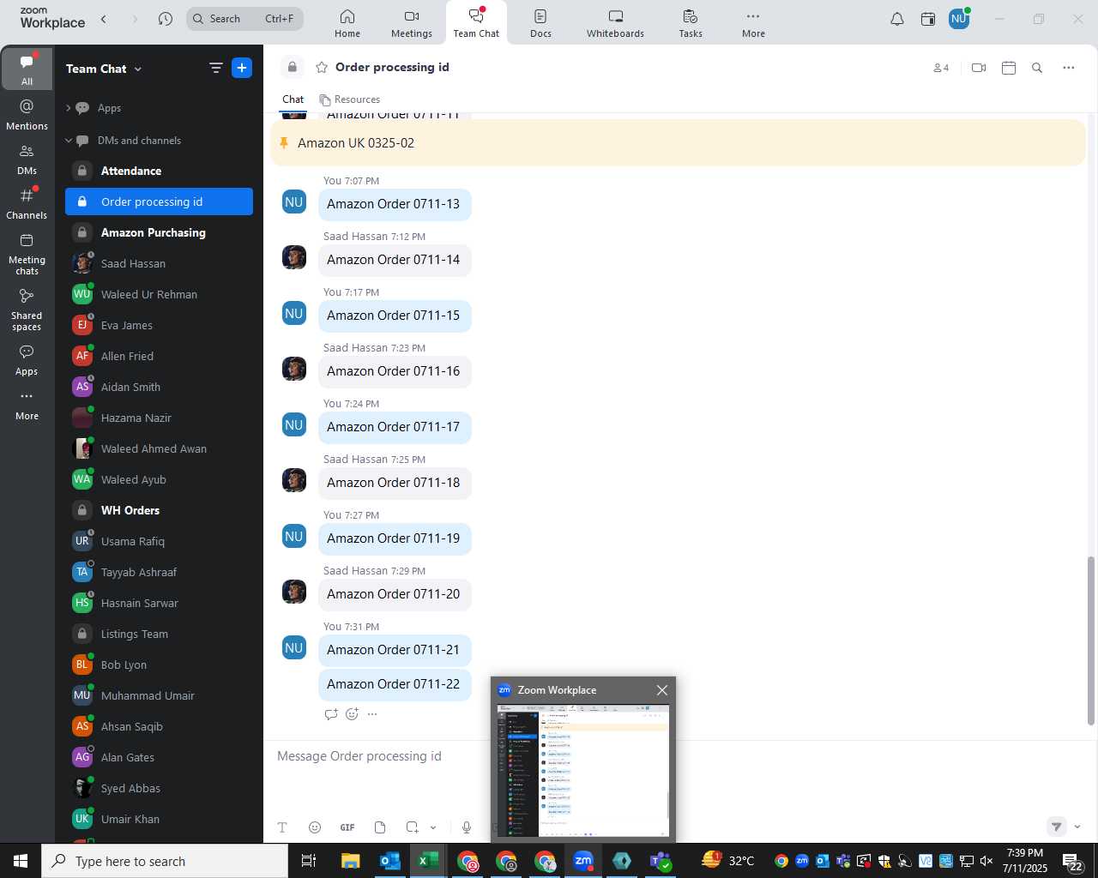Take a screenshot from the composer toolbar
The image size is (1098, 878).
[x=413, y=827]
